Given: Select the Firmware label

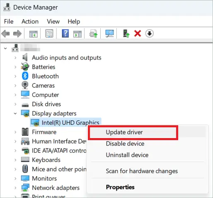Looking at the screenshot, I should coord(44,132).
